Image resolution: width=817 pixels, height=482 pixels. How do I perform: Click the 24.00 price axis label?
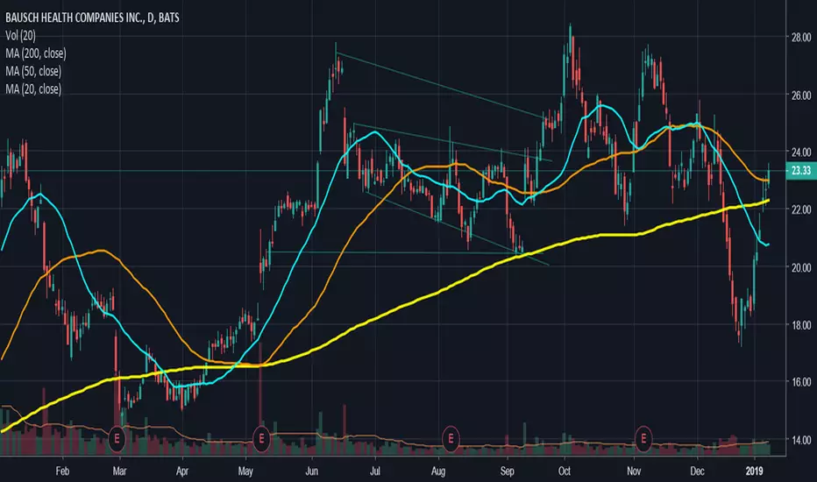click(801, 152)
